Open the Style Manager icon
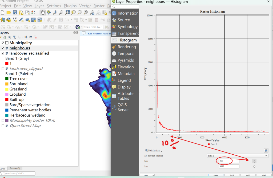This screenshot has height=178, width=273. (x=33, y=12)
